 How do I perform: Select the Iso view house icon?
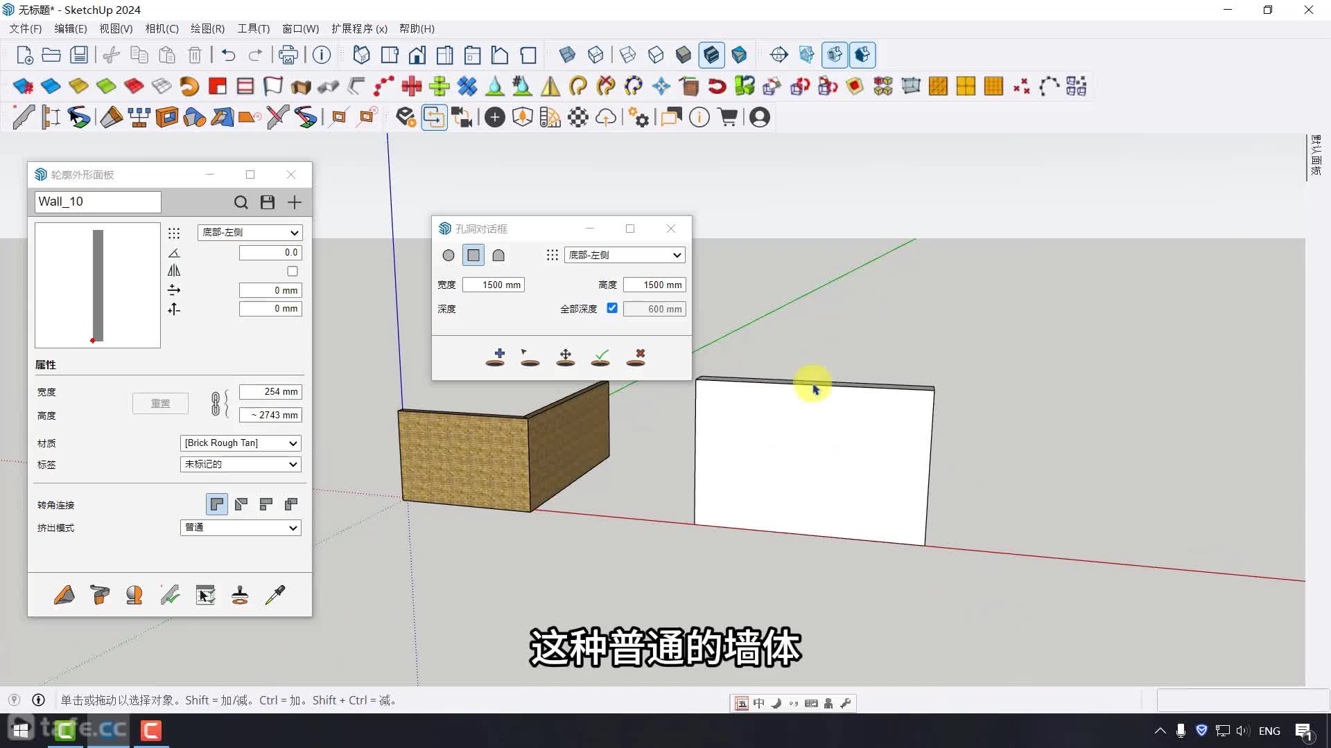point(361,55)
